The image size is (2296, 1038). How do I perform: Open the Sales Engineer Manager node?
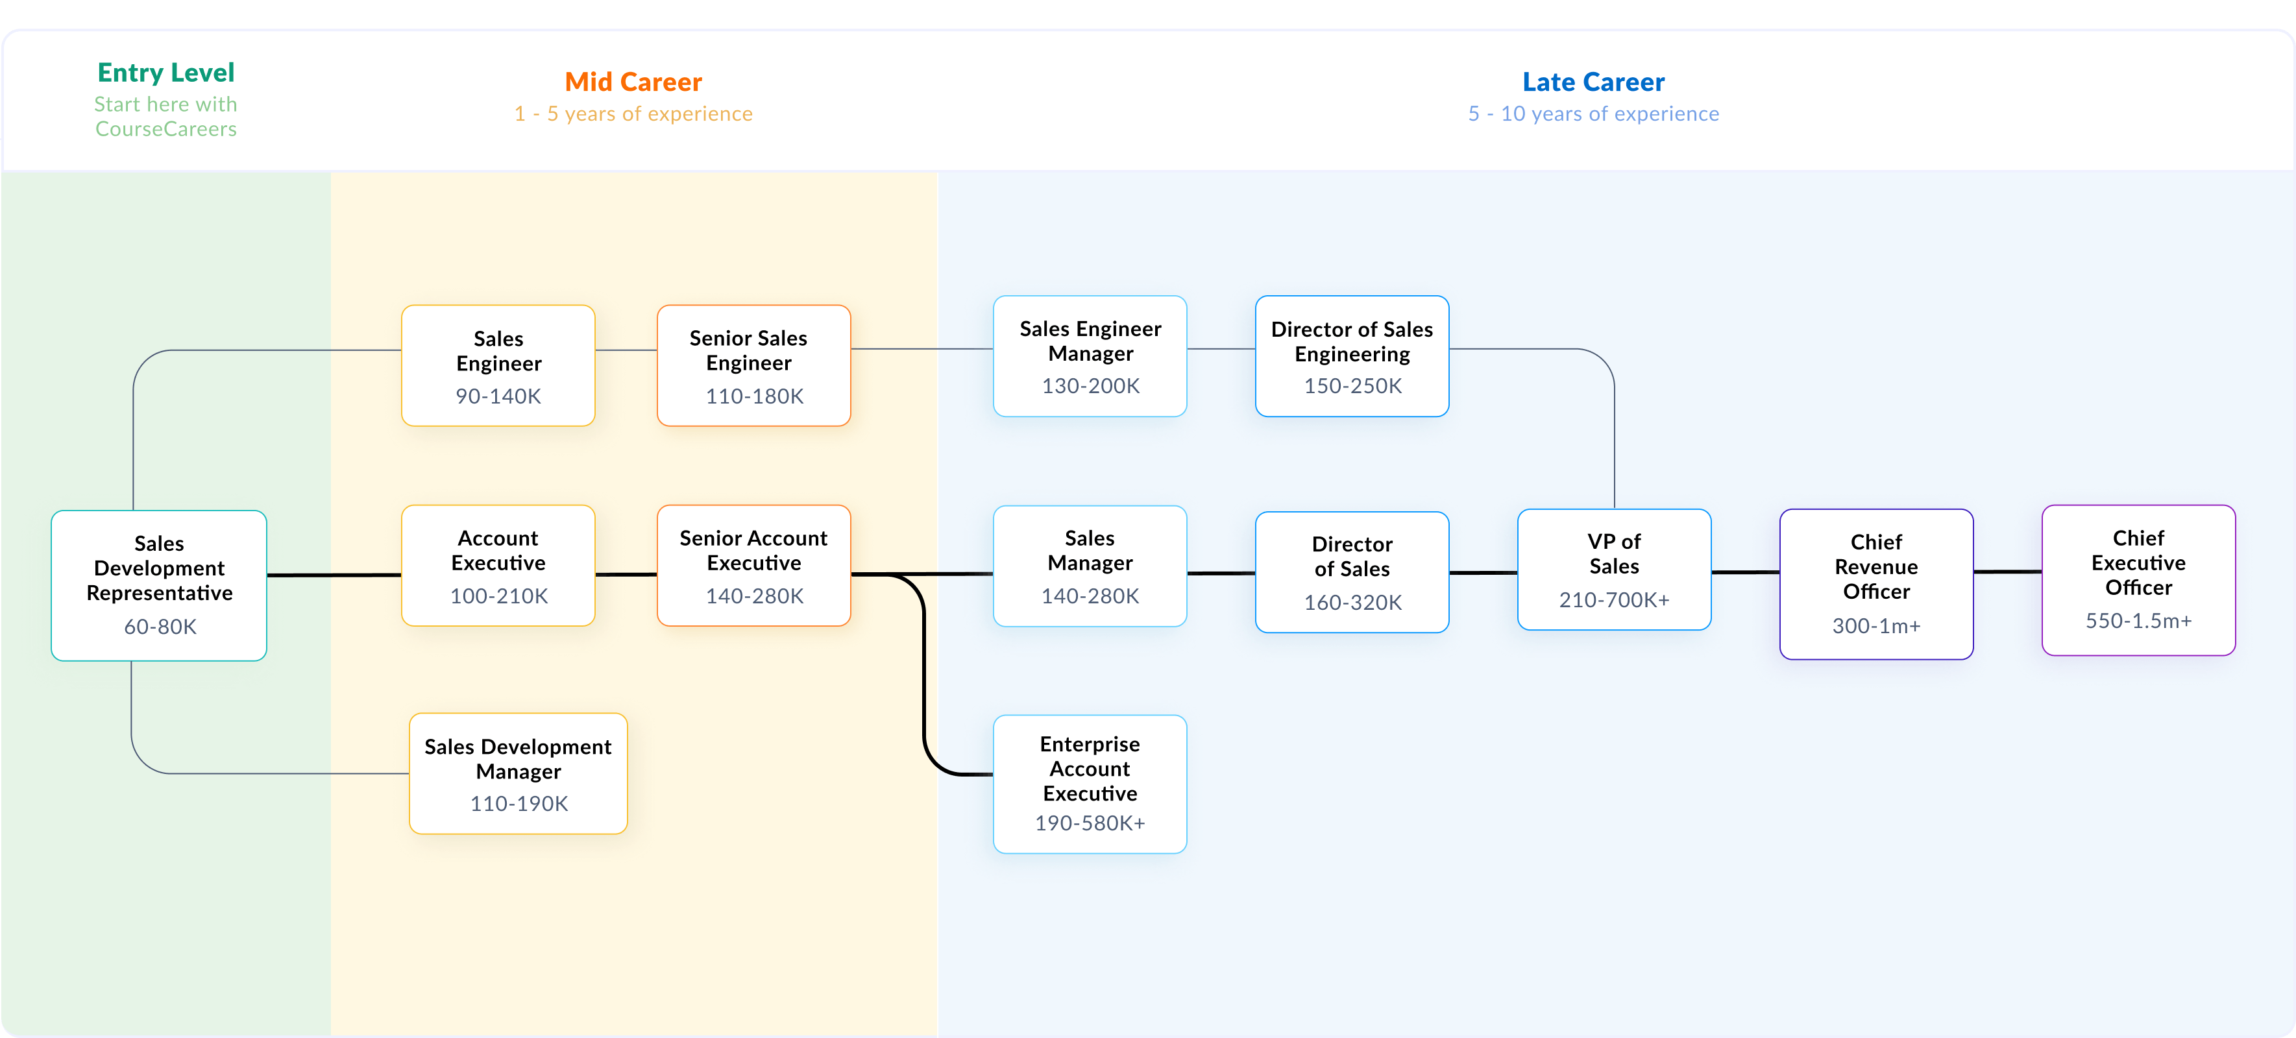[1089, 356]
